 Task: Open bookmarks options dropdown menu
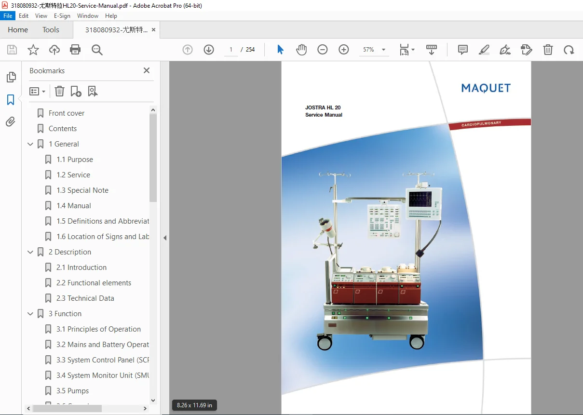coord(37,91)
